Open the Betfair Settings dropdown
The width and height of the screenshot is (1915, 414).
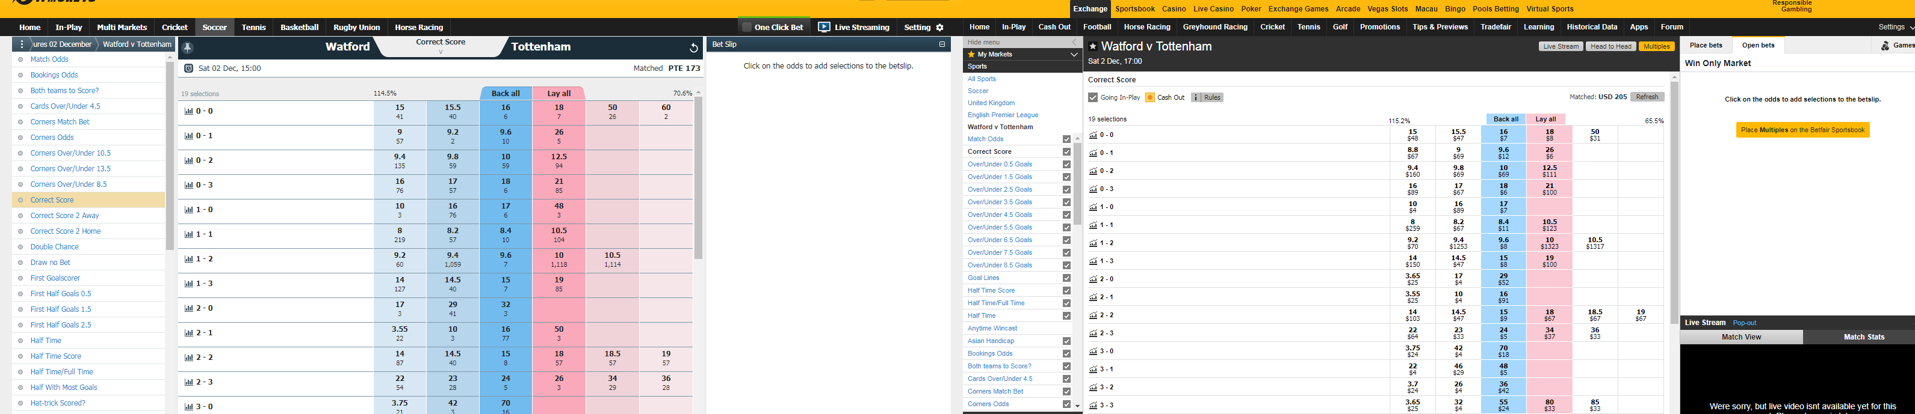tap(1896, 28)
